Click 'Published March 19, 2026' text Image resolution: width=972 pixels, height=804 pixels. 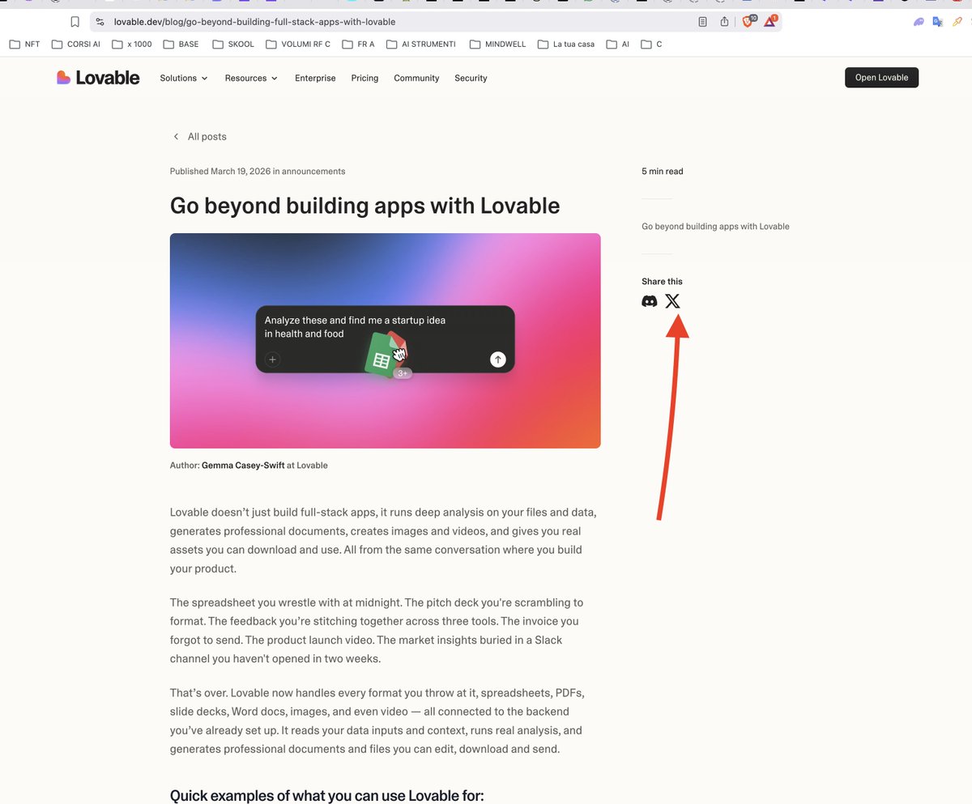[x=220, y=172]
